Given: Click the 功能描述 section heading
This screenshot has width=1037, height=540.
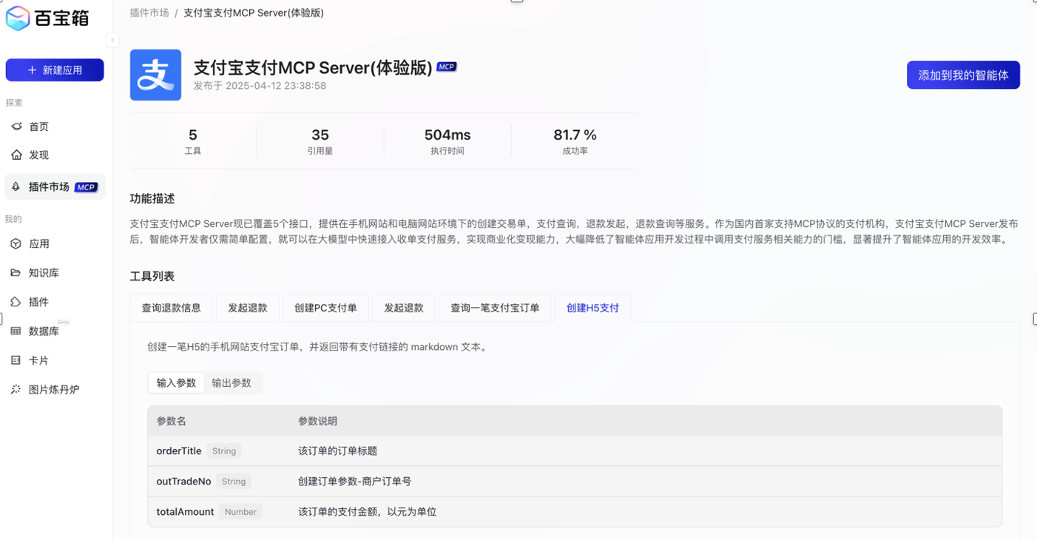Looking at the screenshot, I should point(152,198).
